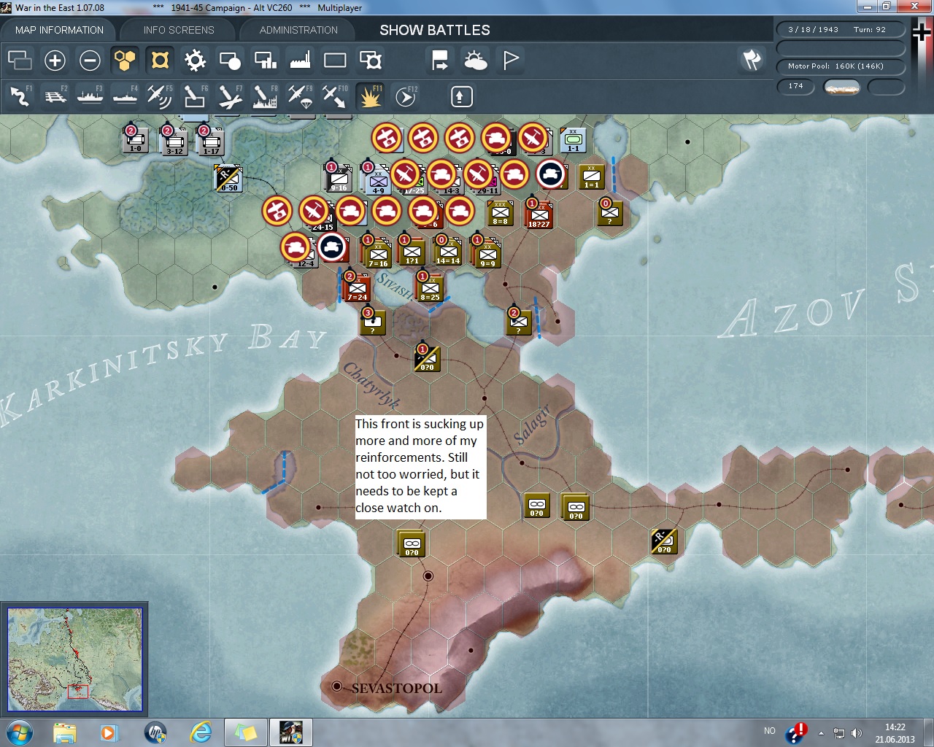The width and height of the screenshot is (934, 747).
Task: Show the weather overlay
Action: (x=476, y=60)
